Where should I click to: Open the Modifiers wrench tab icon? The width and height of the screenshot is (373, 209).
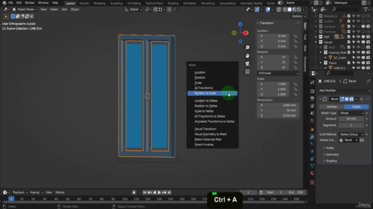point(312,137)
